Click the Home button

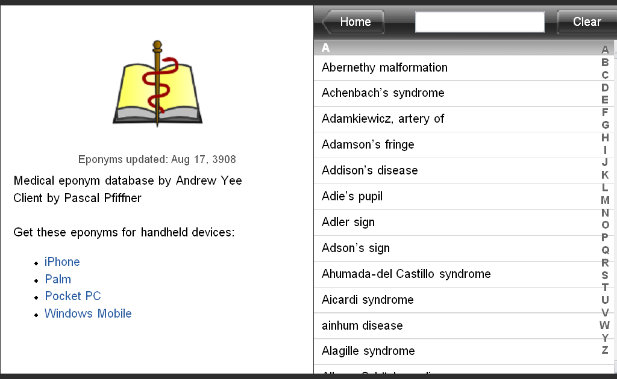355,22
